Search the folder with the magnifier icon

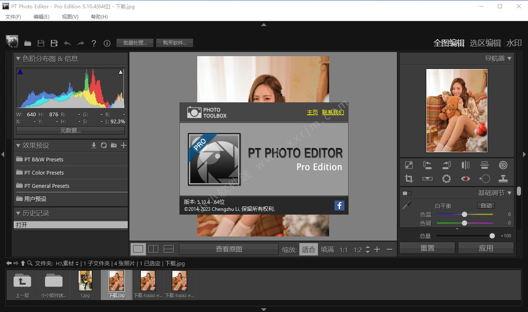pyautogui.click(x=30, y=263)
